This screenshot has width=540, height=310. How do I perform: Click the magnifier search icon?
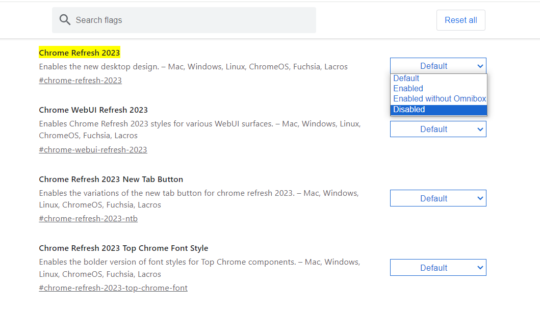click(65, 20)
